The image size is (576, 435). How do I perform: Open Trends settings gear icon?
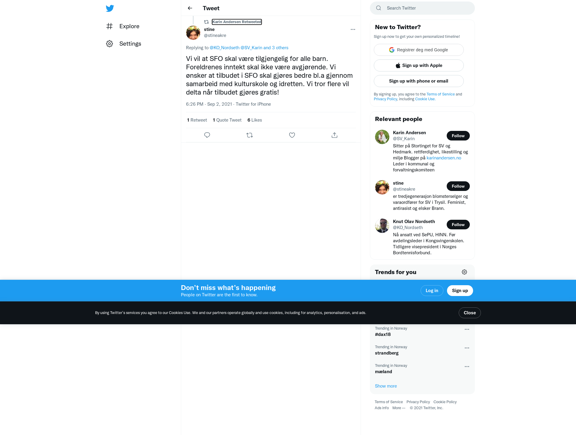click(x=464, y=272)
